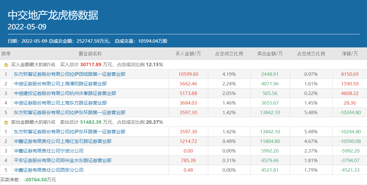Click the 买卖净差 -20764.50 value
Image resolution: width=367 pixels, height=185 pixels.
tap(35, 180)
